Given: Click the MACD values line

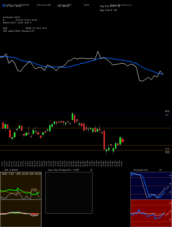Looking at the screenshot, I should (17, 23).
